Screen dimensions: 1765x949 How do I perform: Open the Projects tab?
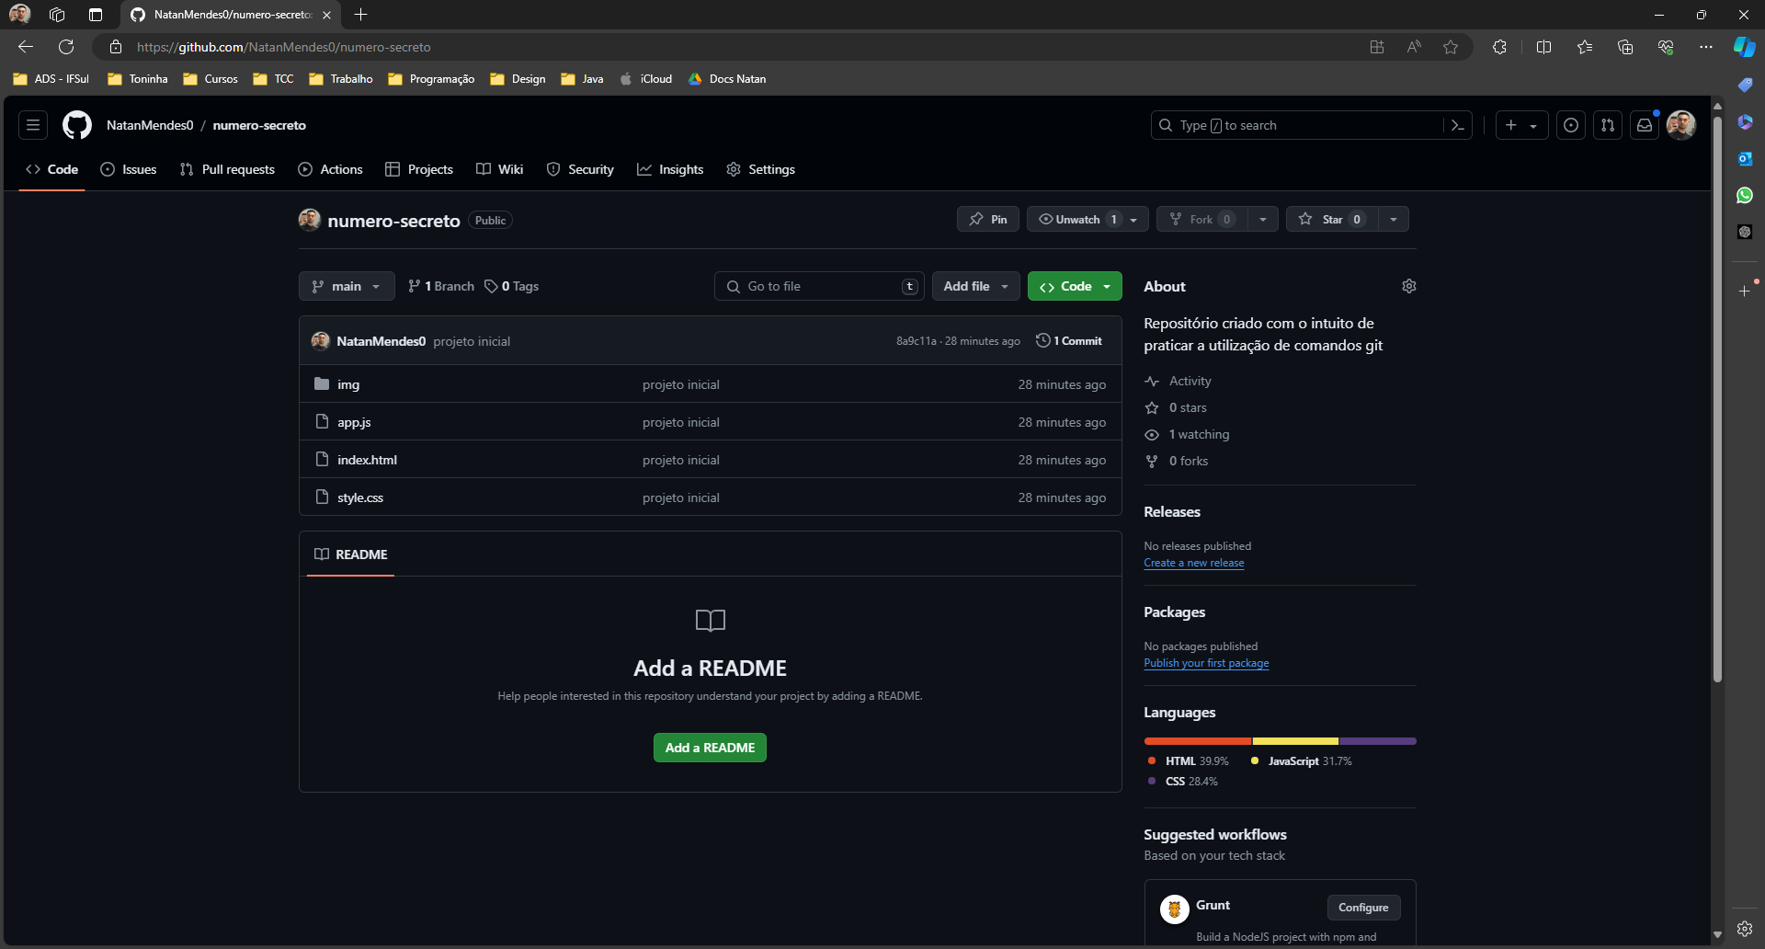[x=419, y=169]
